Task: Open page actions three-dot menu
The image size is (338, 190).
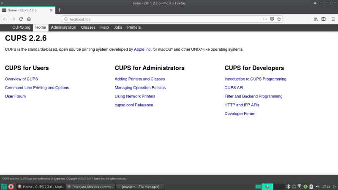Action: click(265, 19)
